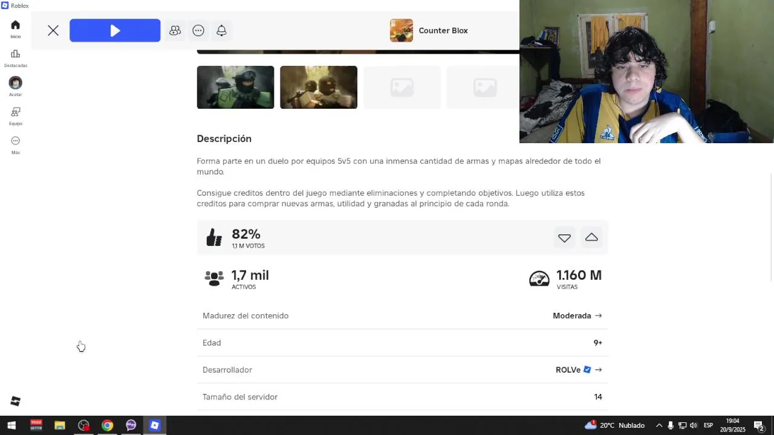Viewport: 774px width, 435px height.
Task: Click the ROLVe verified badge
Action: [x=587, y=370]
